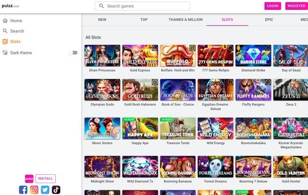Image resolution: width=308 pixels, height=195 pixels.
Task: Click the pulsz.com logo
Action: 10,6
